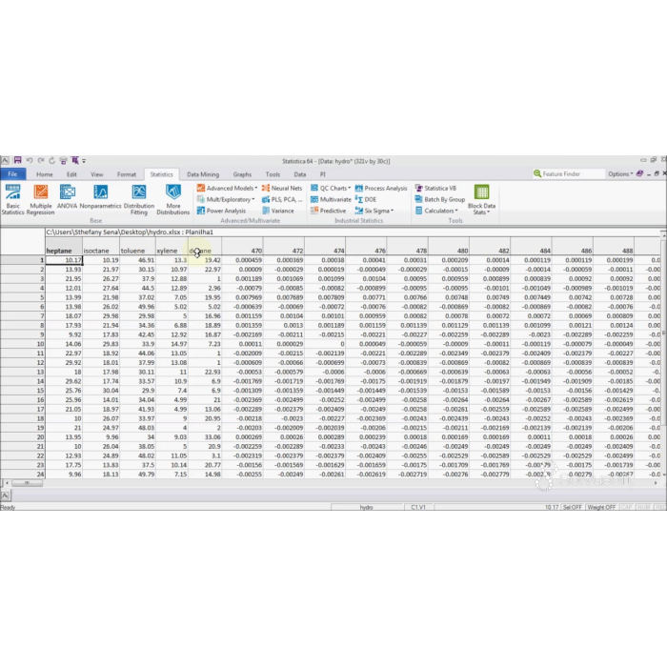
Task: Open the Variance tool
Action: 278,211
